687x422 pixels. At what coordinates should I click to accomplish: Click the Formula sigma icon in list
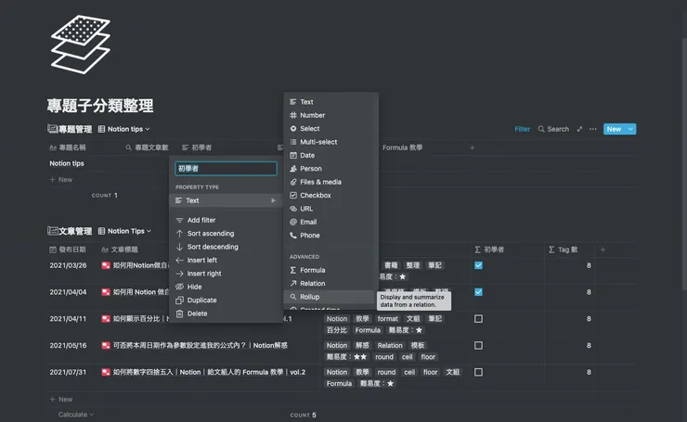click(293, 270)
